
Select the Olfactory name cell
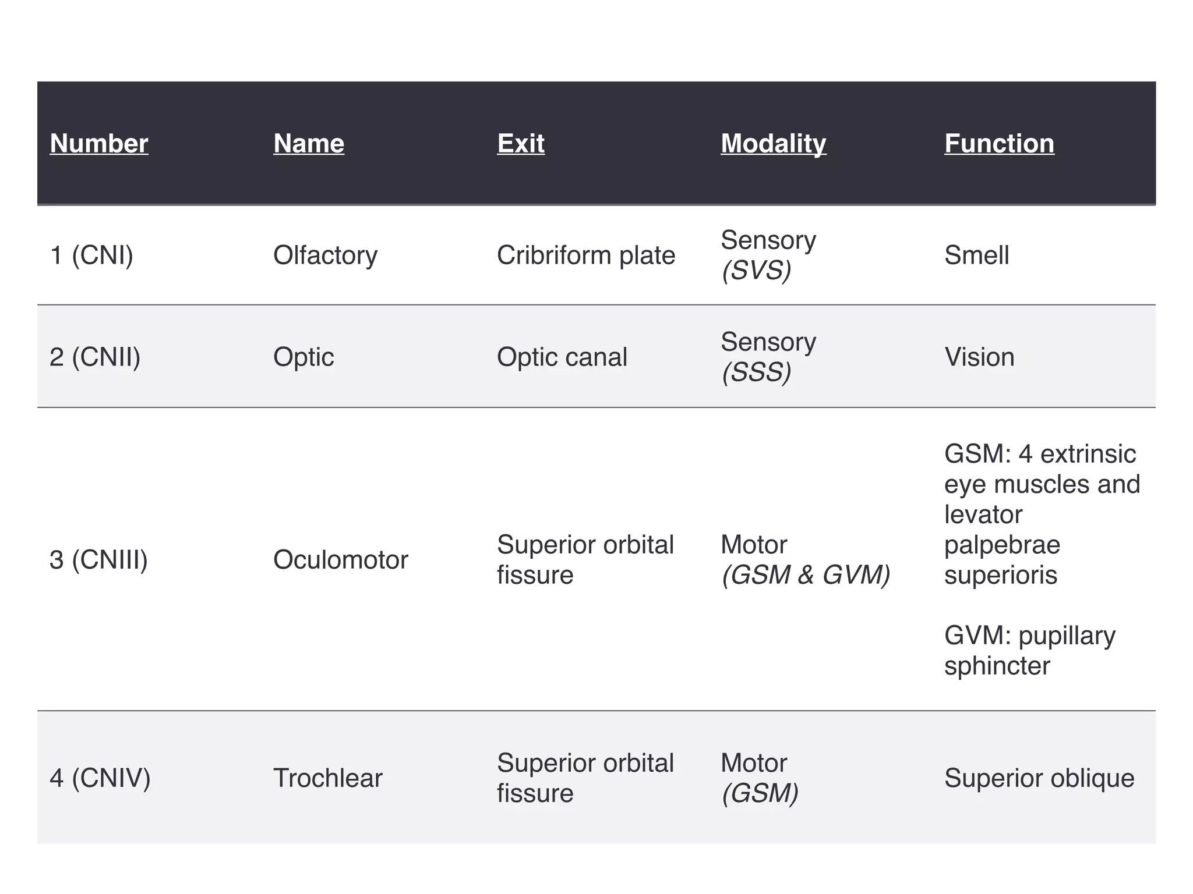coord(325,255)
